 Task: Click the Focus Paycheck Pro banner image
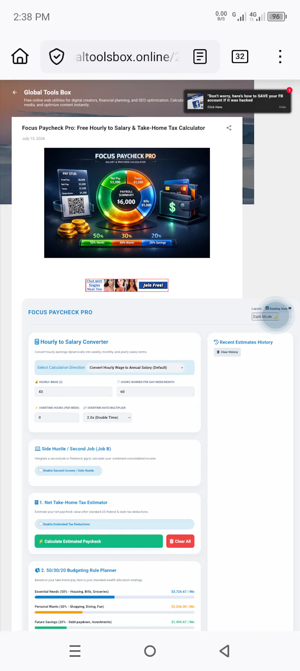[127, 203]
